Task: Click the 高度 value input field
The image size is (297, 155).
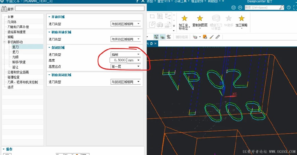Action: point(118,60)
